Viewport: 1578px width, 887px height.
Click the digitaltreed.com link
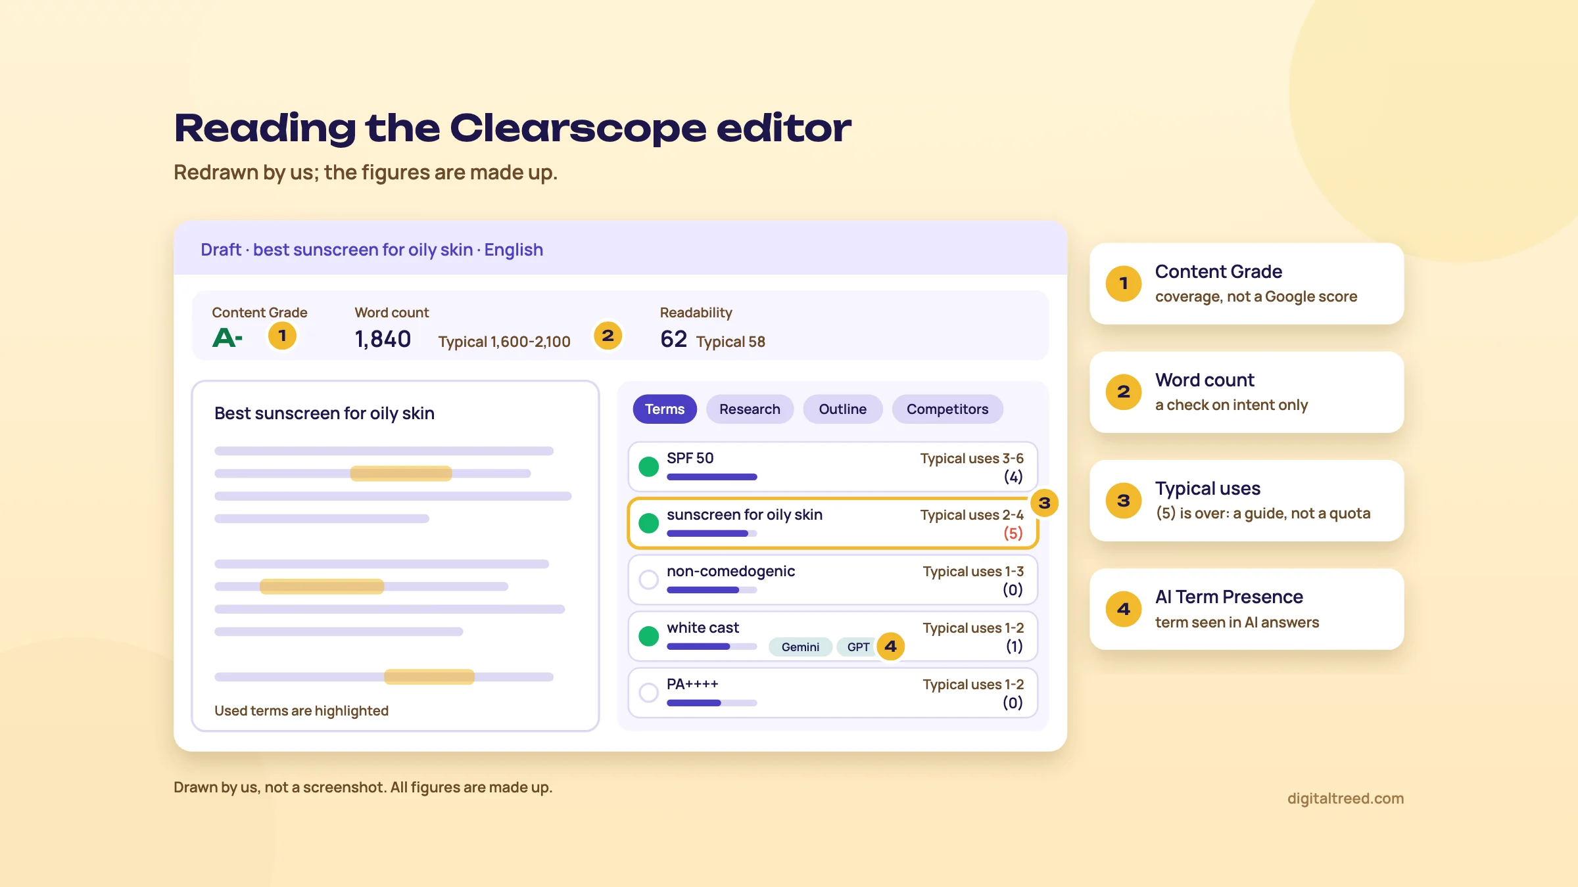(1345, 798)
